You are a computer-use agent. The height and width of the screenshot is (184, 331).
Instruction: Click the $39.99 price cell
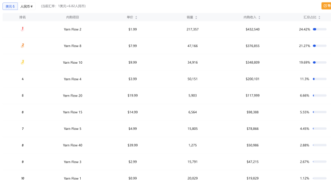[132, 145]
